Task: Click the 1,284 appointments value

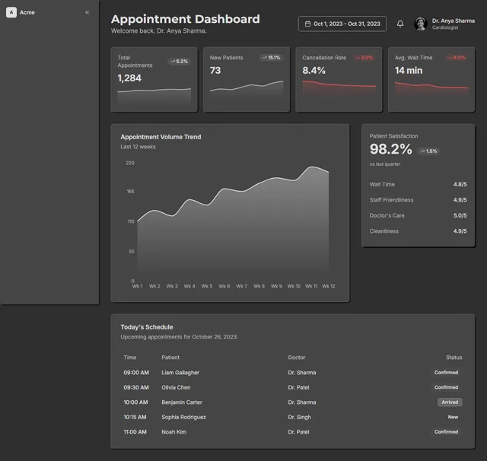Action: tap(129, 78)
